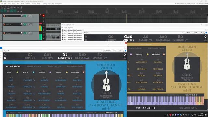The image size is (208, 117).
Task: Toggle the metronome icon in the top toolbar row
Action: pyautogui.click(x=21, y=8)
